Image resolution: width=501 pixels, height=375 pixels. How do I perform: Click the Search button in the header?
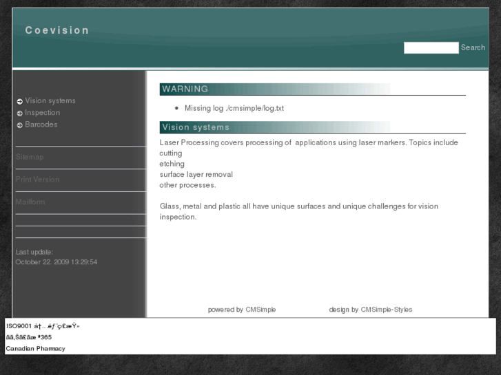pos(473,47)
